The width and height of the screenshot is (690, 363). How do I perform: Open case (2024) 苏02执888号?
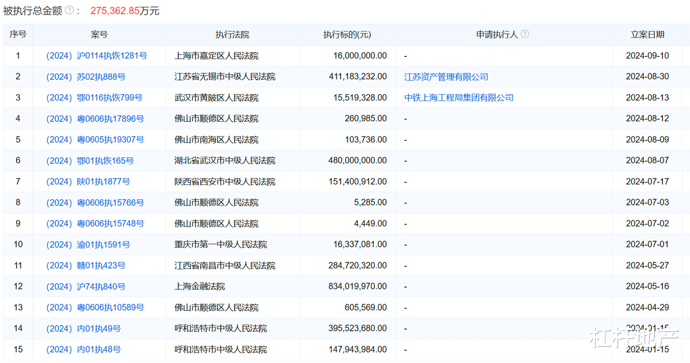[x=86, y=77]
